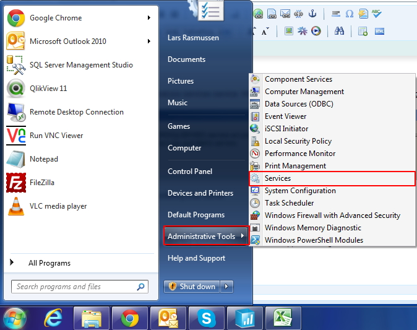Expand Administrative Tools submenu
The height and width of the screenshot is (330, 417).
click(x=206, y=236)
